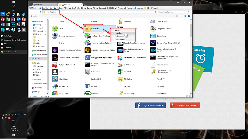Open the Organize dropdown menu
Viewport: 248px width, 139px height.
[x=35, y=16]
